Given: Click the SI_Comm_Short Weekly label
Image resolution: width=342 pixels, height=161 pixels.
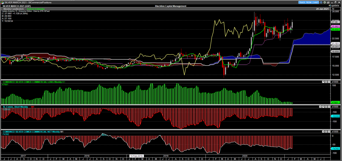Looking at the screenshot, I should coord(15,107).
